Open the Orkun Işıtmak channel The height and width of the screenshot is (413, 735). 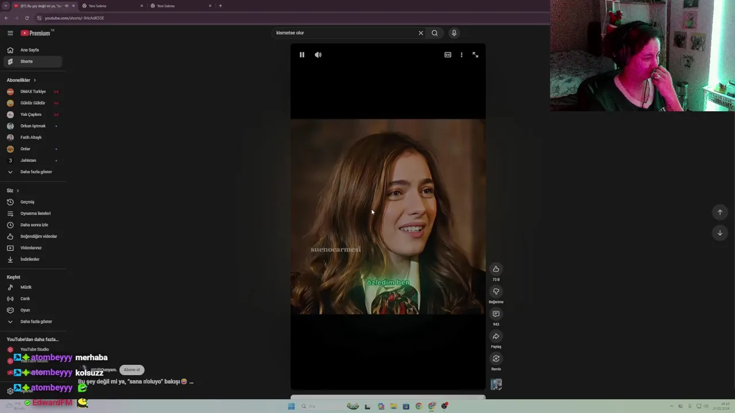33,126
